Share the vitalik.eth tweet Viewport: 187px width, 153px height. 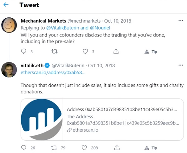[x=116, y=147]
